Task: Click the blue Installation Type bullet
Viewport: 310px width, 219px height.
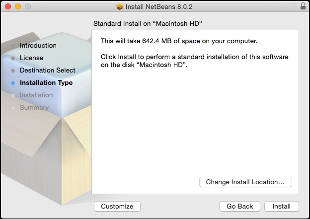Action: [x=13, y=83]
